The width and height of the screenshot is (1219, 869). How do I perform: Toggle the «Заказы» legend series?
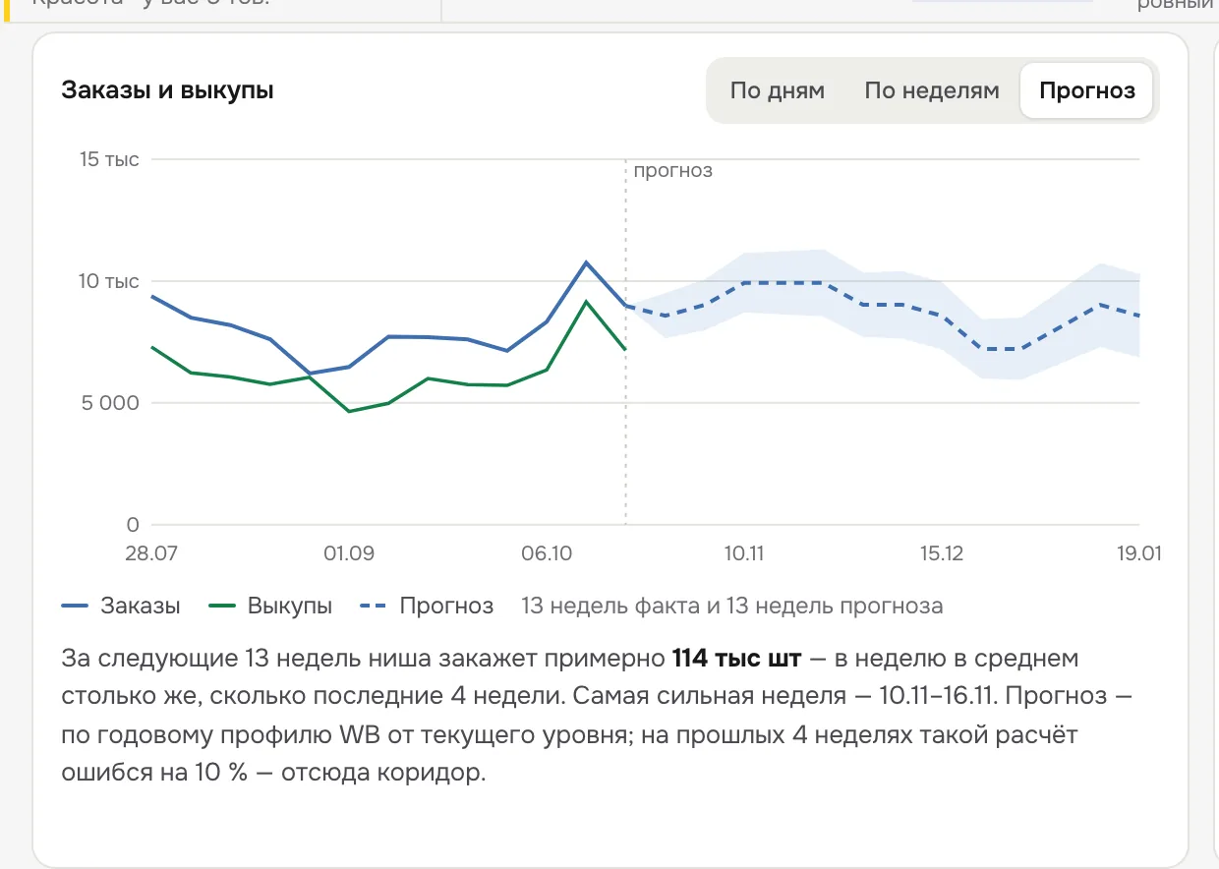point(121,606)
